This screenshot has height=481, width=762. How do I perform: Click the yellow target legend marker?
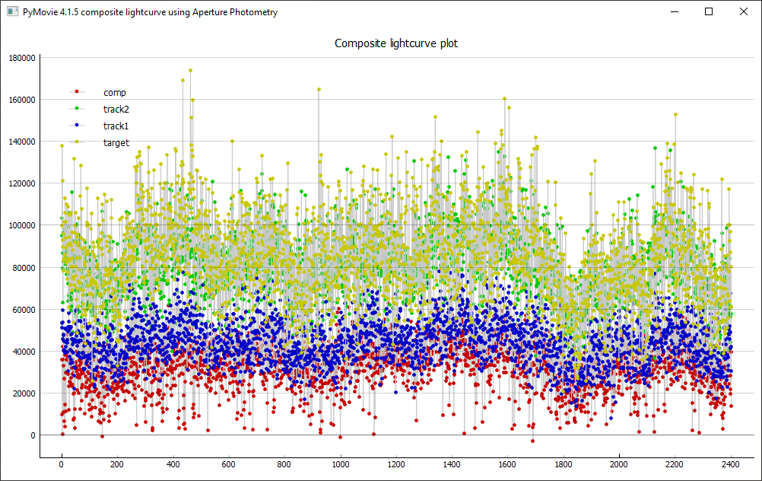(x=77, y=142)
